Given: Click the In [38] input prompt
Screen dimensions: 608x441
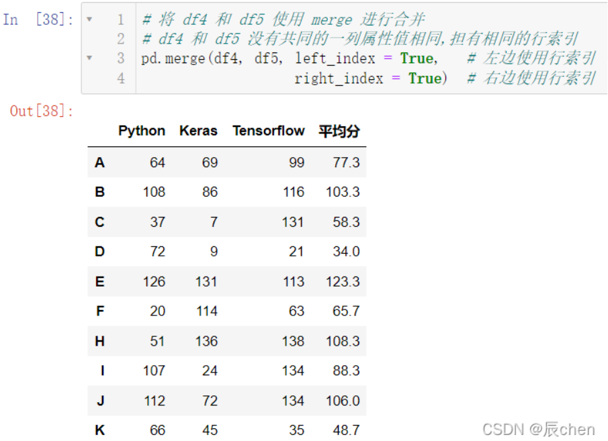Looking at the screenshot, I should click(x=38, y=19).
